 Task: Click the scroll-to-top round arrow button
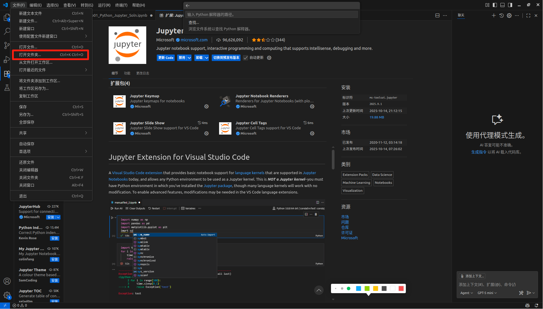(x=319, y=290)
